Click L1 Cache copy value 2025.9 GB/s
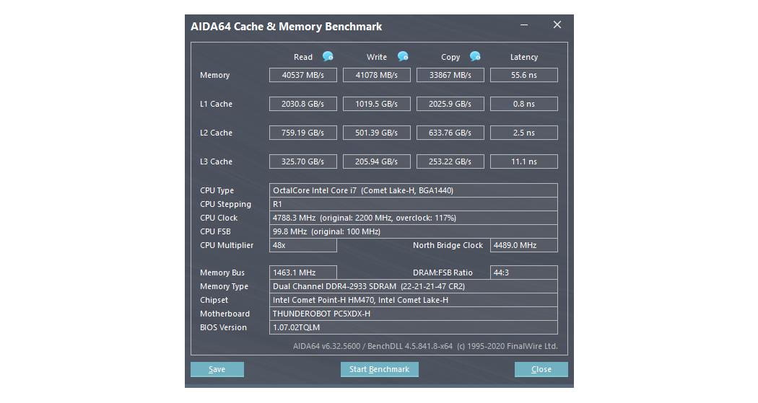This screenshot has width=758, height=403. (x=450, y=104)
